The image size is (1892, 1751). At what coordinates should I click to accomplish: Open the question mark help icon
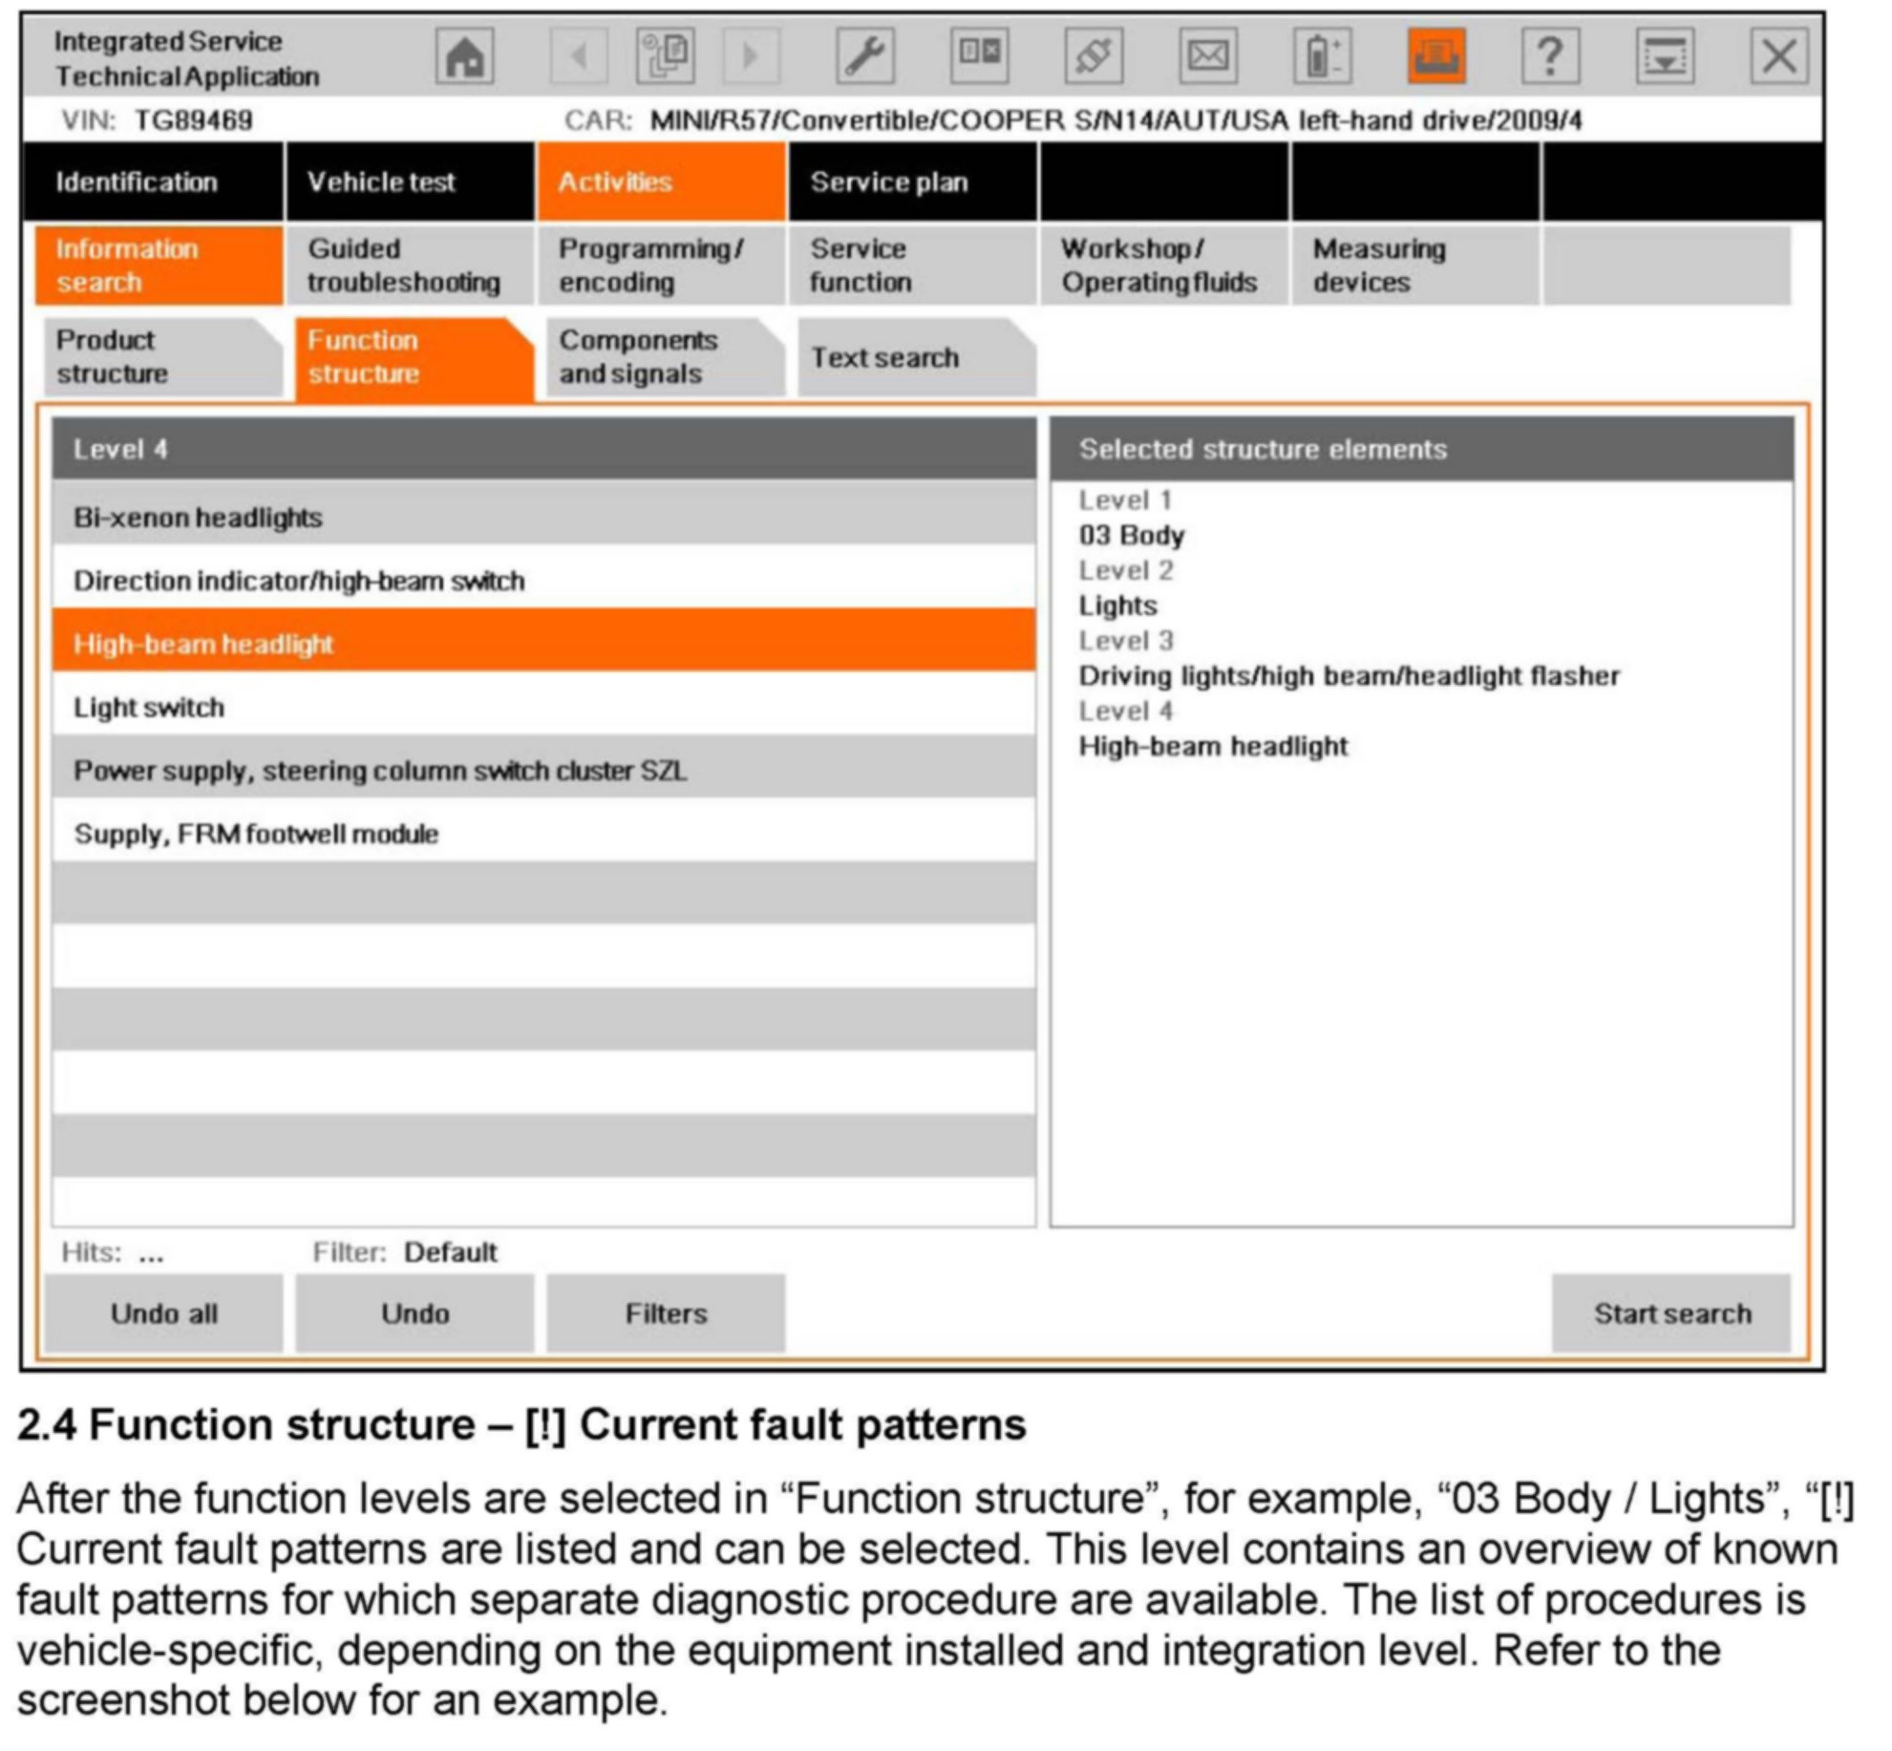pyautogui.click(x=1550, y=56)
